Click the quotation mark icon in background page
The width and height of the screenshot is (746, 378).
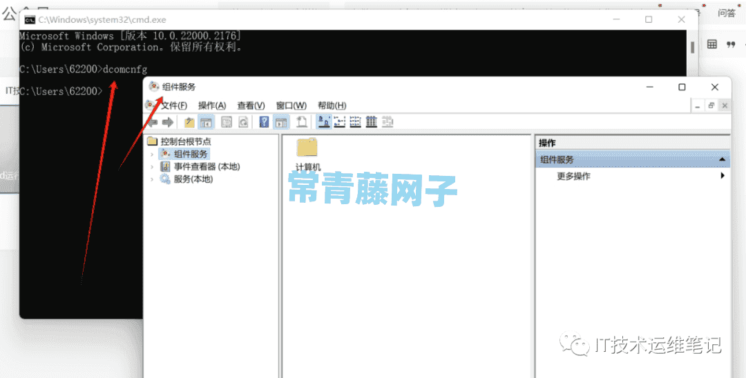(731, 44)
